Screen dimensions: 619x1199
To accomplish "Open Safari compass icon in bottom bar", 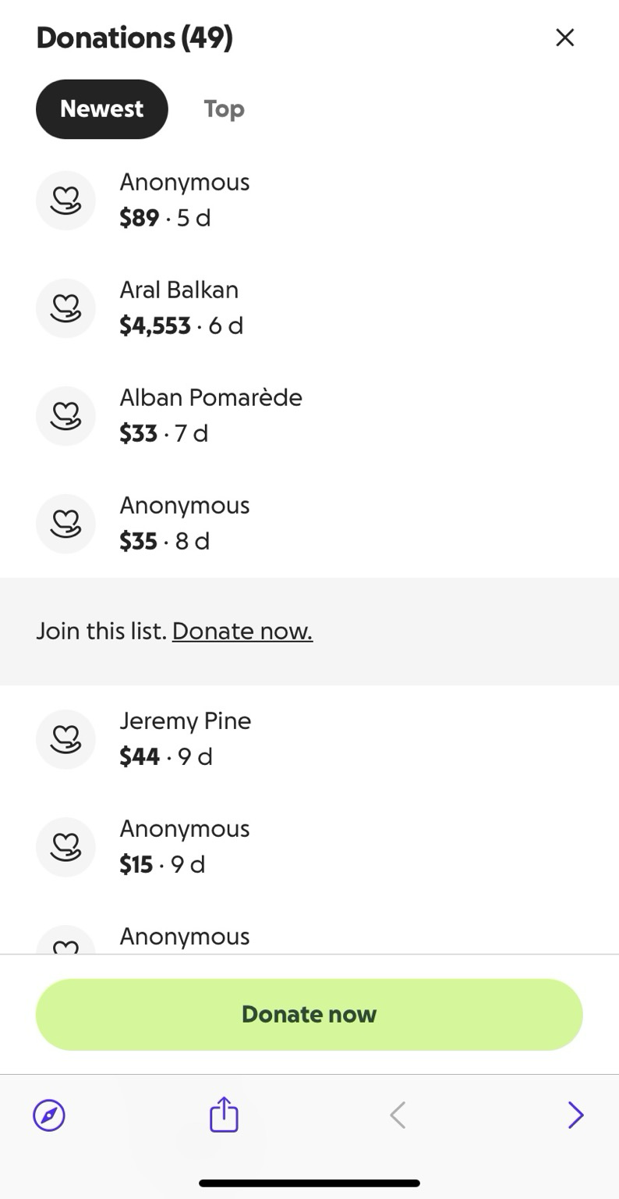I will pos(49,1115).
